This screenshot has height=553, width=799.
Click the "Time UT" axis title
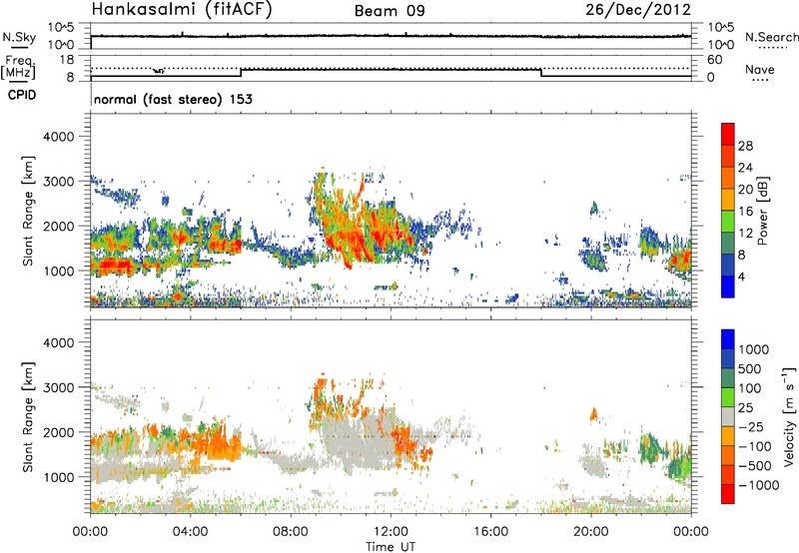391,547
